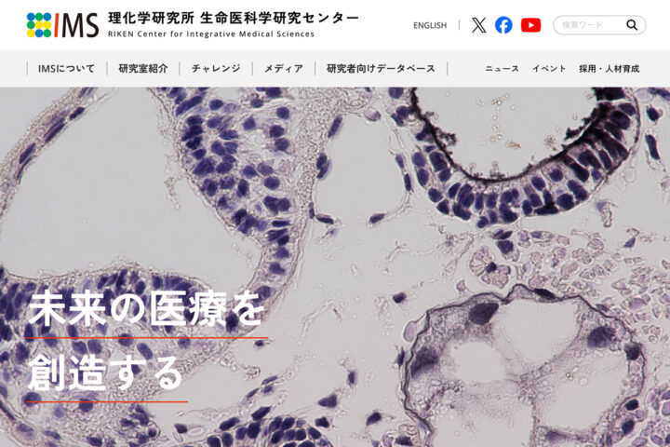Open the IMSについて menu

point(66,68)
